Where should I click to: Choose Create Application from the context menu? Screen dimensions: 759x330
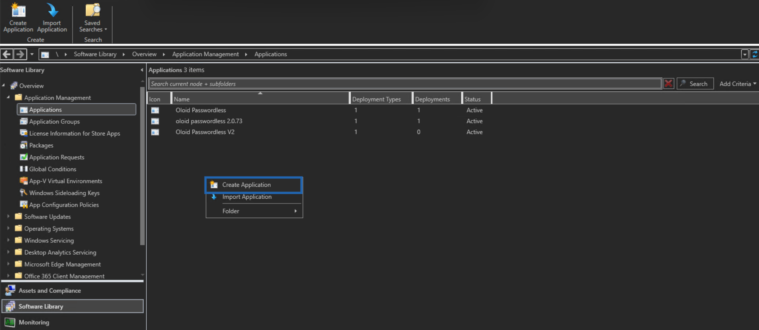tap(254, 185)
